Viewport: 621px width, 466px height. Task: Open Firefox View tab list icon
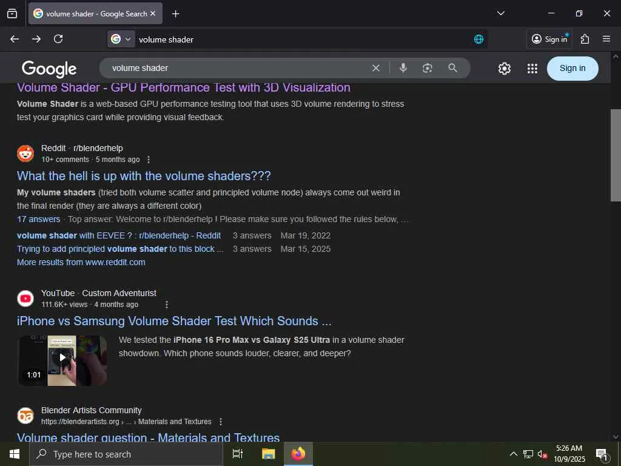pyautogui.click(x=12, y=13)
